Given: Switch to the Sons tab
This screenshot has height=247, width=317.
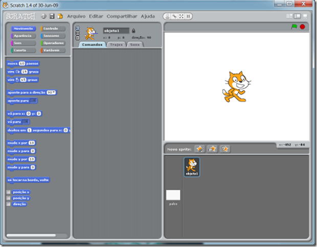Looking at the screenshot, I should [x=135, y=44].
